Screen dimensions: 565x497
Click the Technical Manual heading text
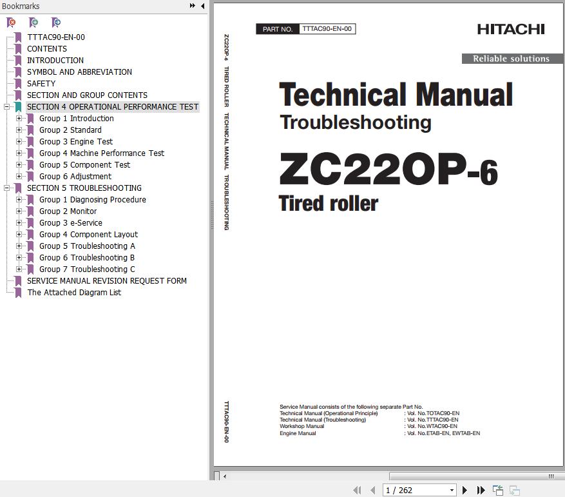coord(396,95)
